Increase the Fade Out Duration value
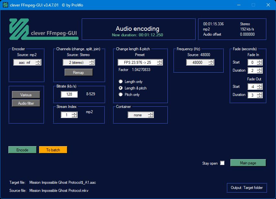The image size is (276, 199). pos(260,94)
